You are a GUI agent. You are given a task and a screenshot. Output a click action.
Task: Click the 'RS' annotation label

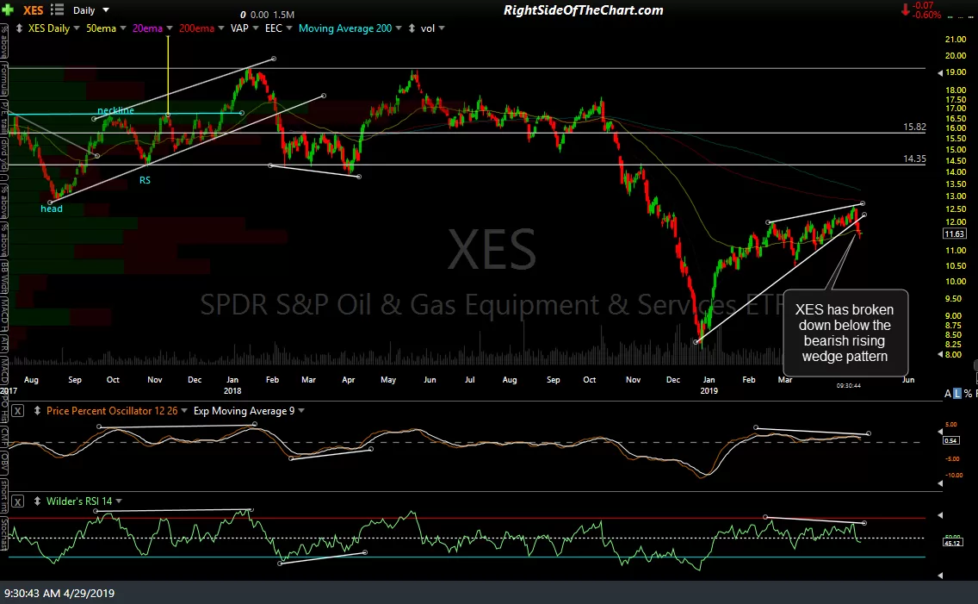point(145,180)
